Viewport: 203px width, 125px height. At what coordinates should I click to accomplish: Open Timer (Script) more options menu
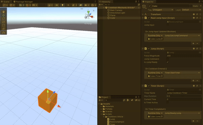coord(200,86)
